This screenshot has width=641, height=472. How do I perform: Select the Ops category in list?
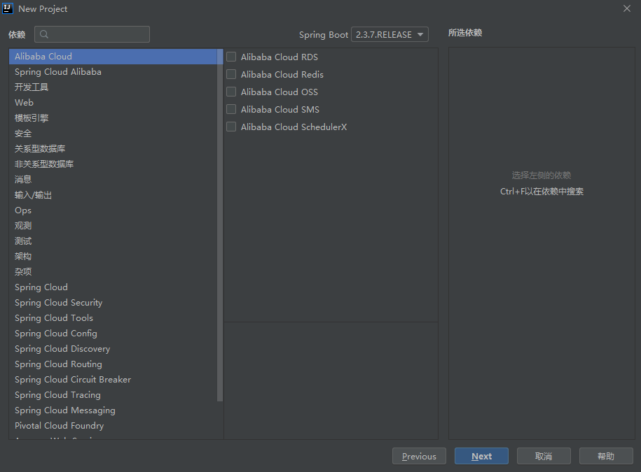pyautogui.click(x=23, y=210)
